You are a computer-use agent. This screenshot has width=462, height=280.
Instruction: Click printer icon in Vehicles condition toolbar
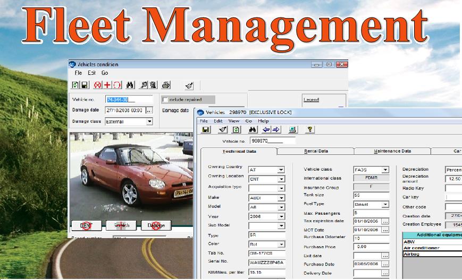[166, 85]
